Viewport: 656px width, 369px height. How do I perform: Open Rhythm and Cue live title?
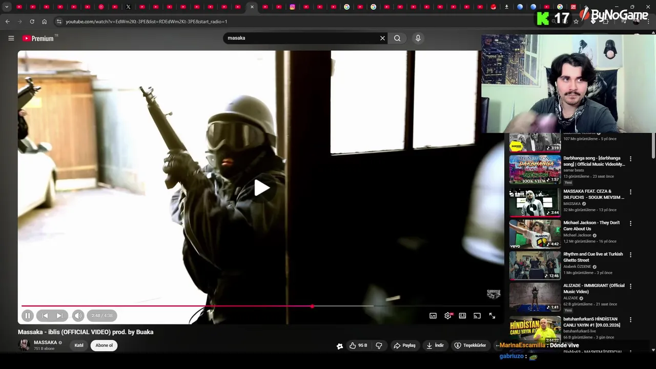pyautogui.click(x=593, y=257)
